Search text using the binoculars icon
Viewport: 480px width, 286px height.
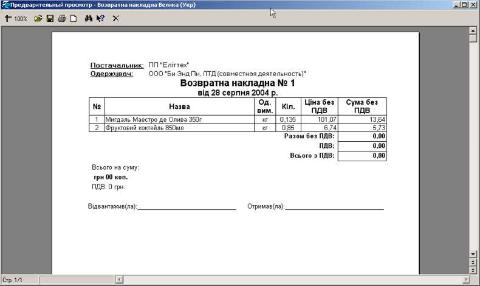point(89,19)
